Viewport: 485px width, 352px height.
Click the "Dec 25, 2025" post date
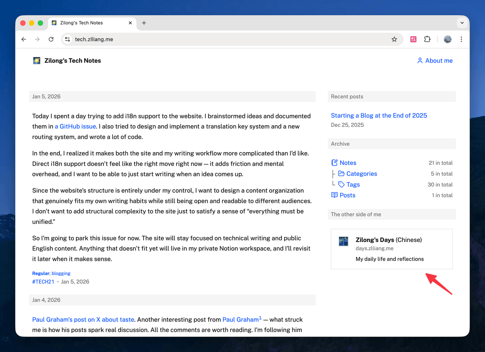point(347,125)
